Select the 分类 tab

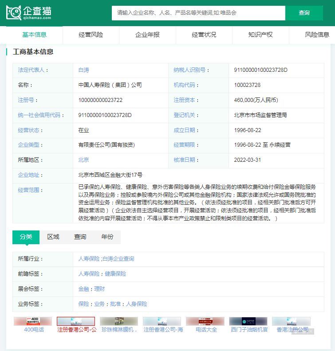point(26,237)
